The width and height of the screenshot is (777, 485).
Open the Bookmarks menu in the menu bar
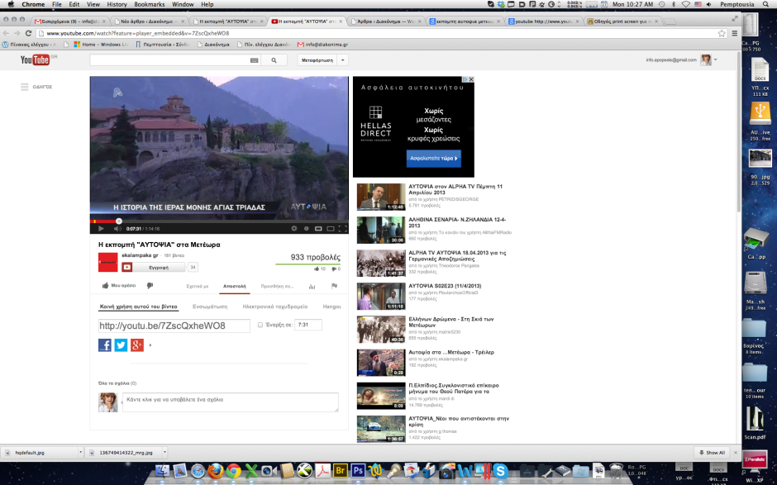(x=149, y=4)
